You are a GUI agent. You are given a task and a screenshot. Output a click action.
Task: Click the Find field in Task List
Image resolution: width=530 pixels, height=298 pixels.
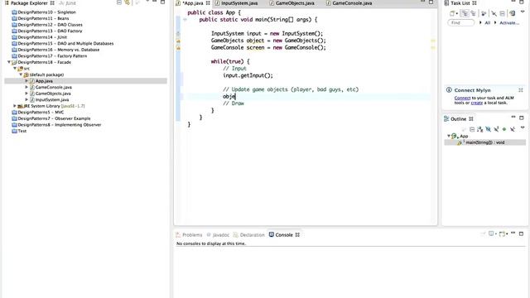[x=460, y=22]
